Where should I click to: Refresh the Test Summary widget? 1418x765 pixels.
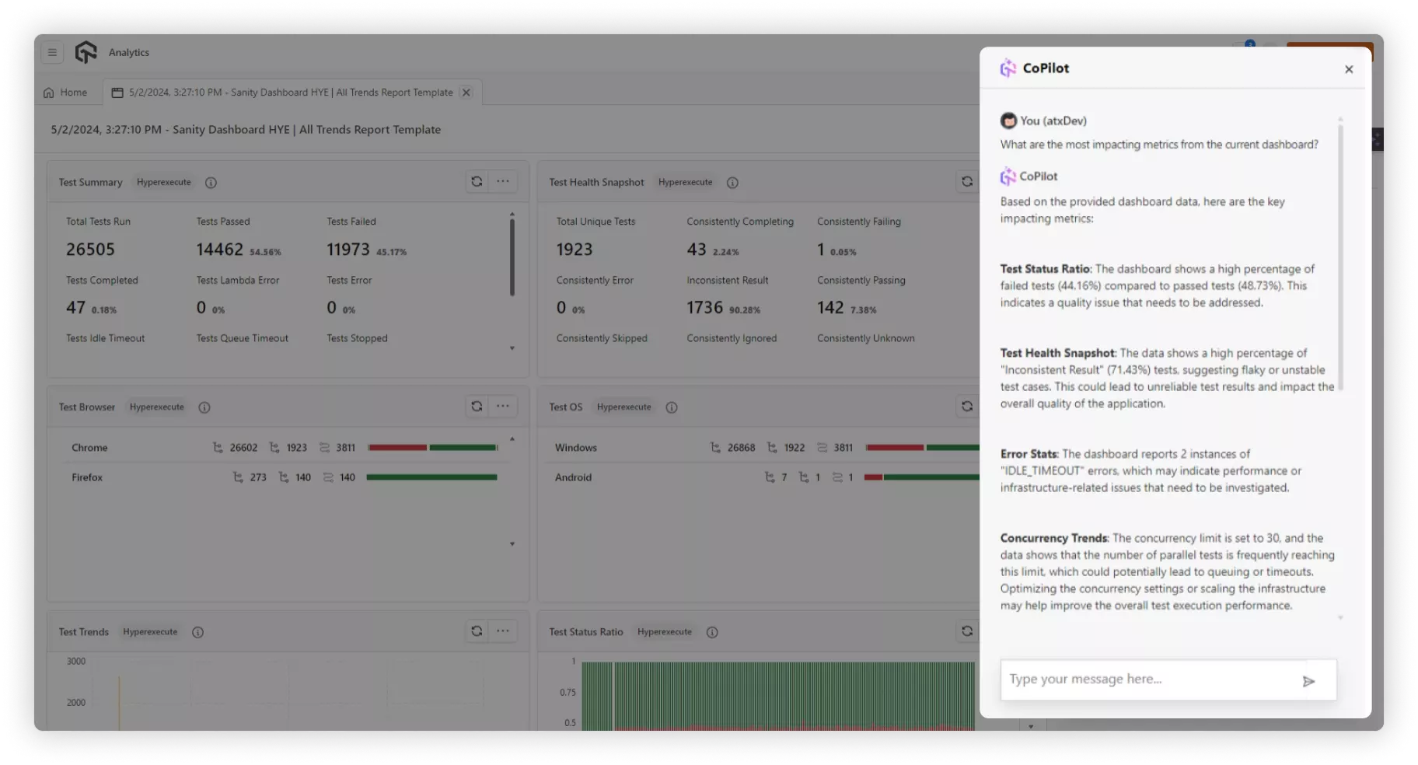tap(477, 181)
